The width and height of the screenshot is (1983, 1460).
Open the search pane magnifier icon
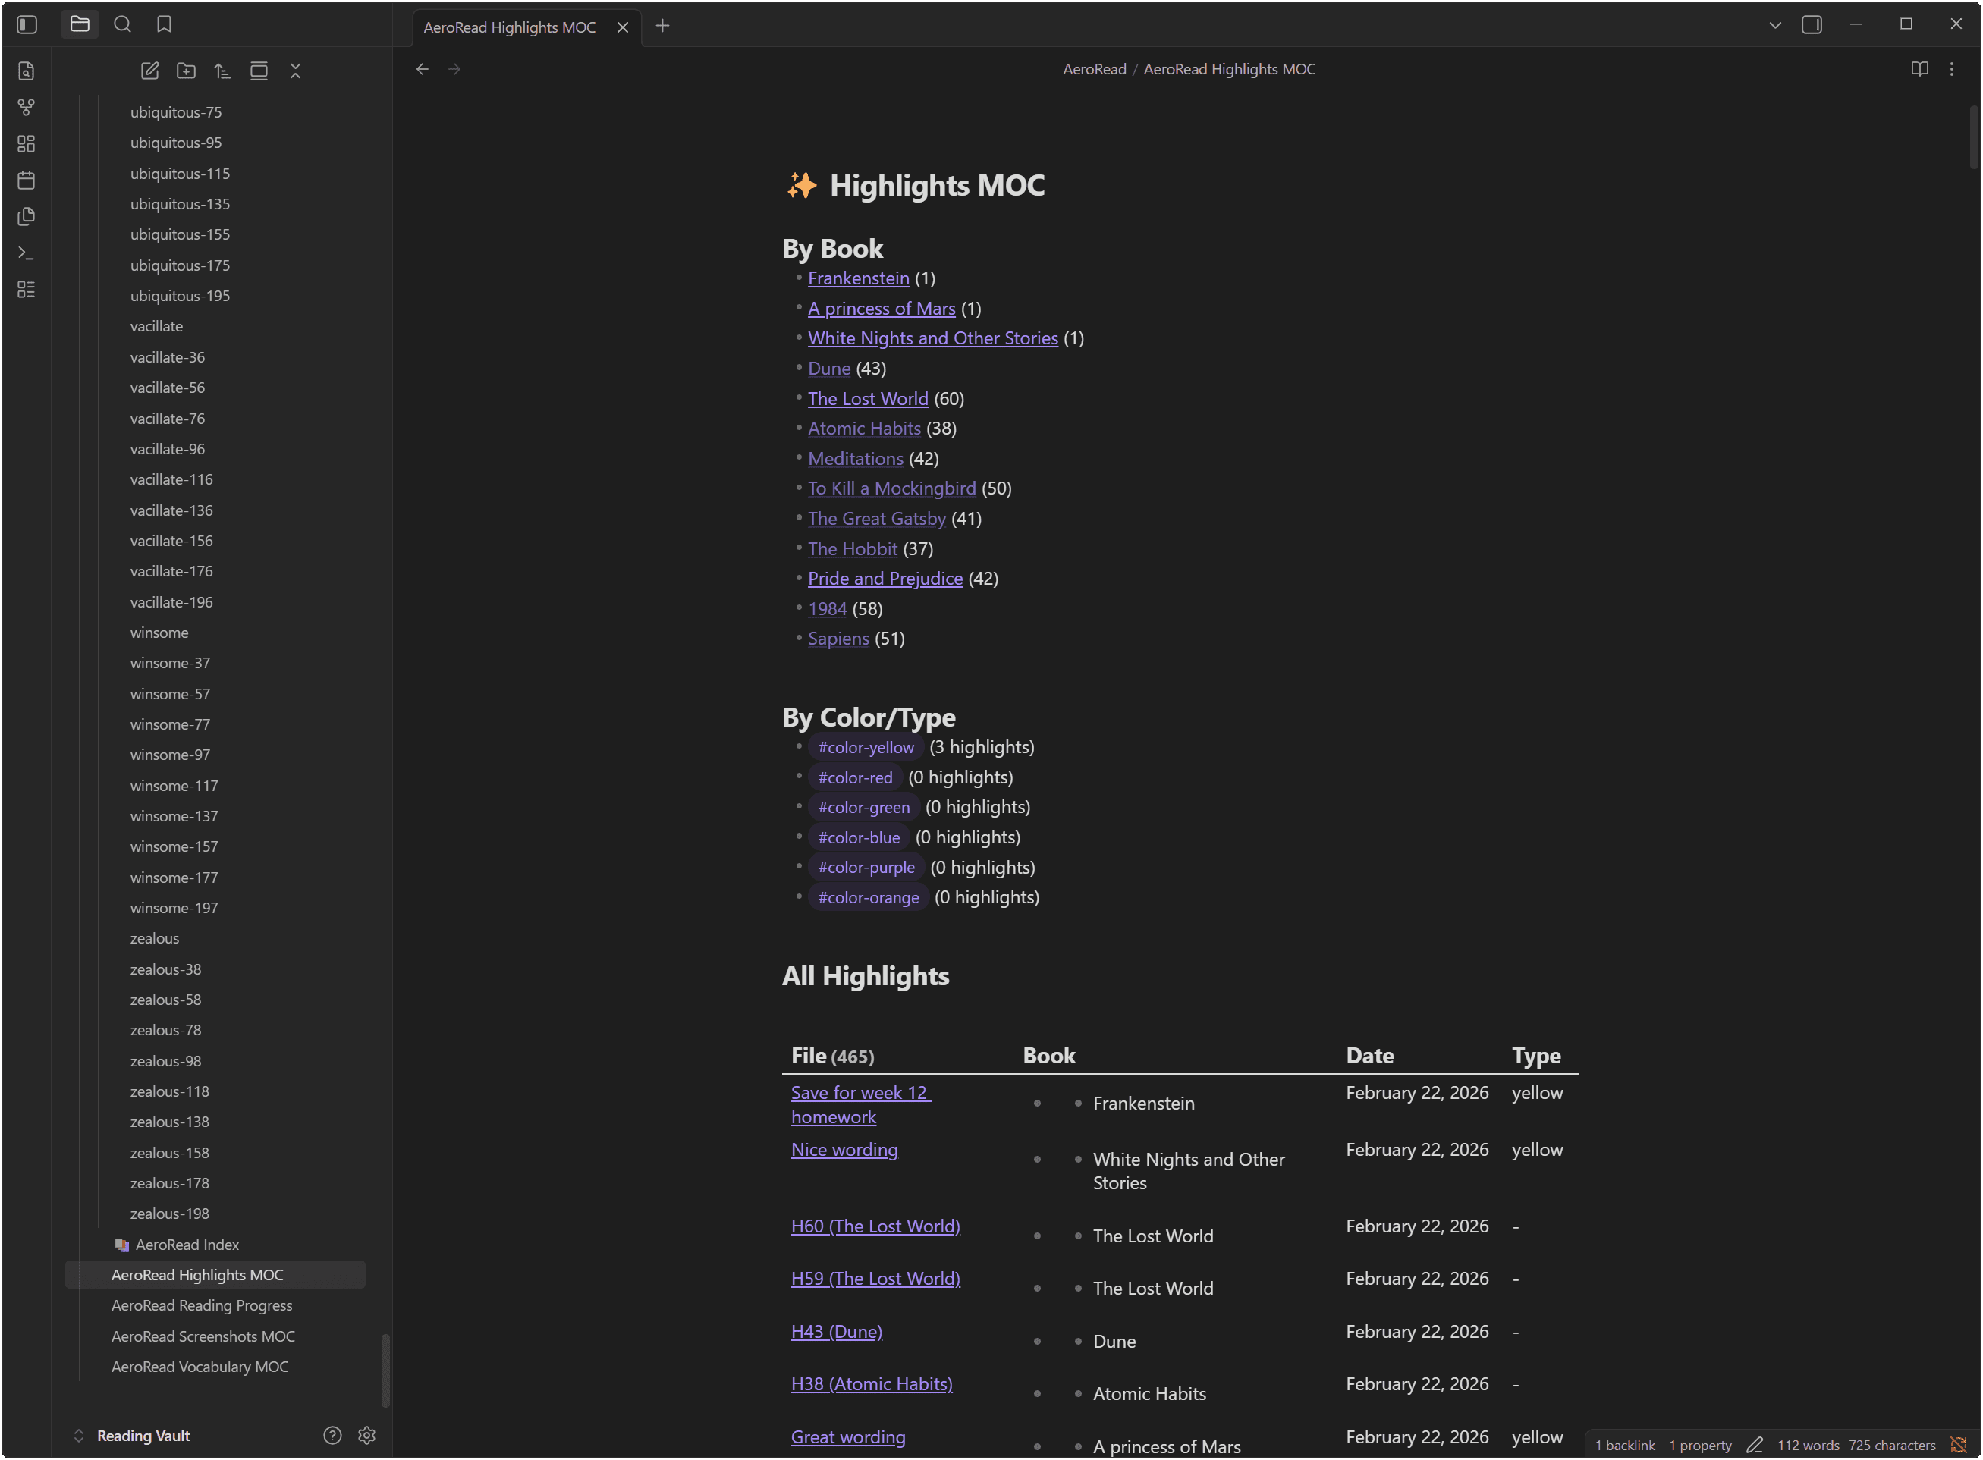pyautogui.click(x=123, y=25)
